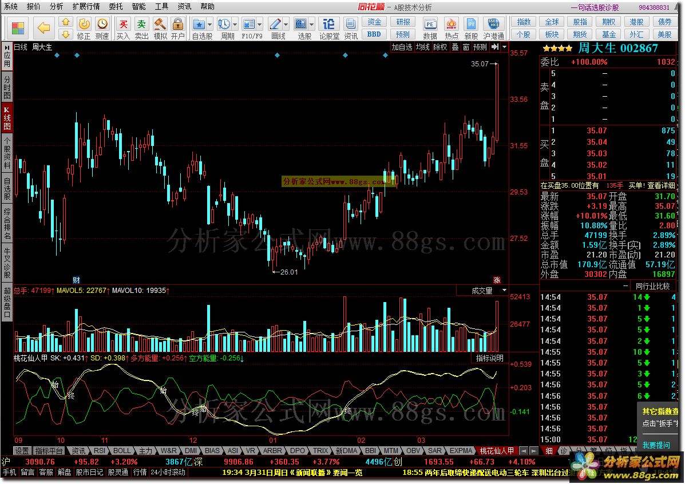The width and height of the screenshot is (685, 484).
Task: Click the down arrow page icon
Action: [x=66, y=34]
